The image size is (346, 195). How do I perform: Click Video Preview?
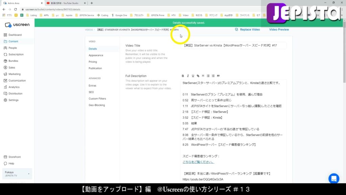click(x=279, y=29)
